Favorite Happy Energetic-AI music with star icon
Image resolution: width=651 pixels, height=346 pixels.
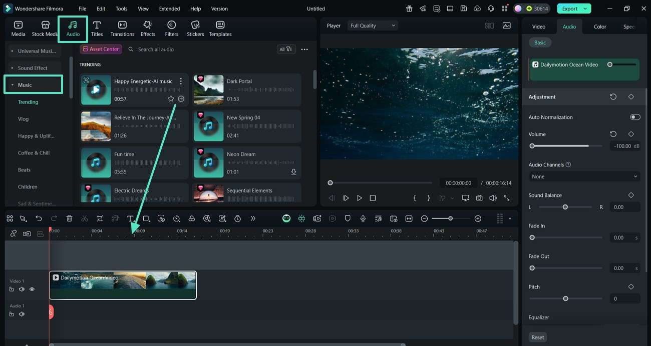click(171, 99)
